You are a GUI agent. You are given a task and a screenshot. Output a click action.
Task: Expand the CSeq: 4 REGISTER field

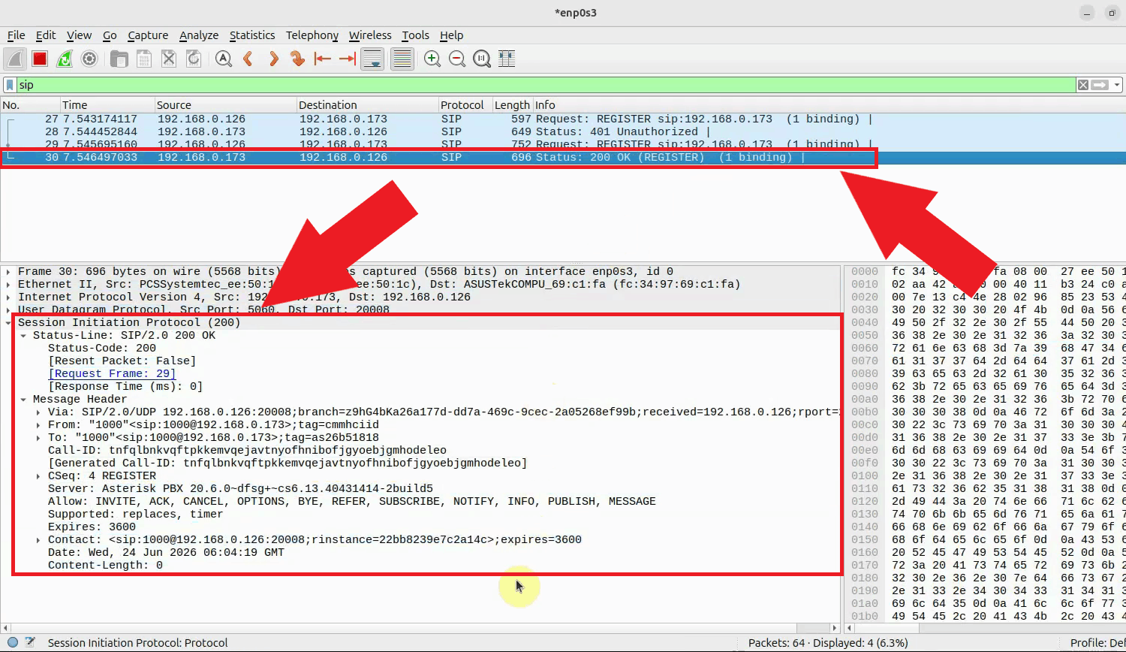click(x=38, y=476)
